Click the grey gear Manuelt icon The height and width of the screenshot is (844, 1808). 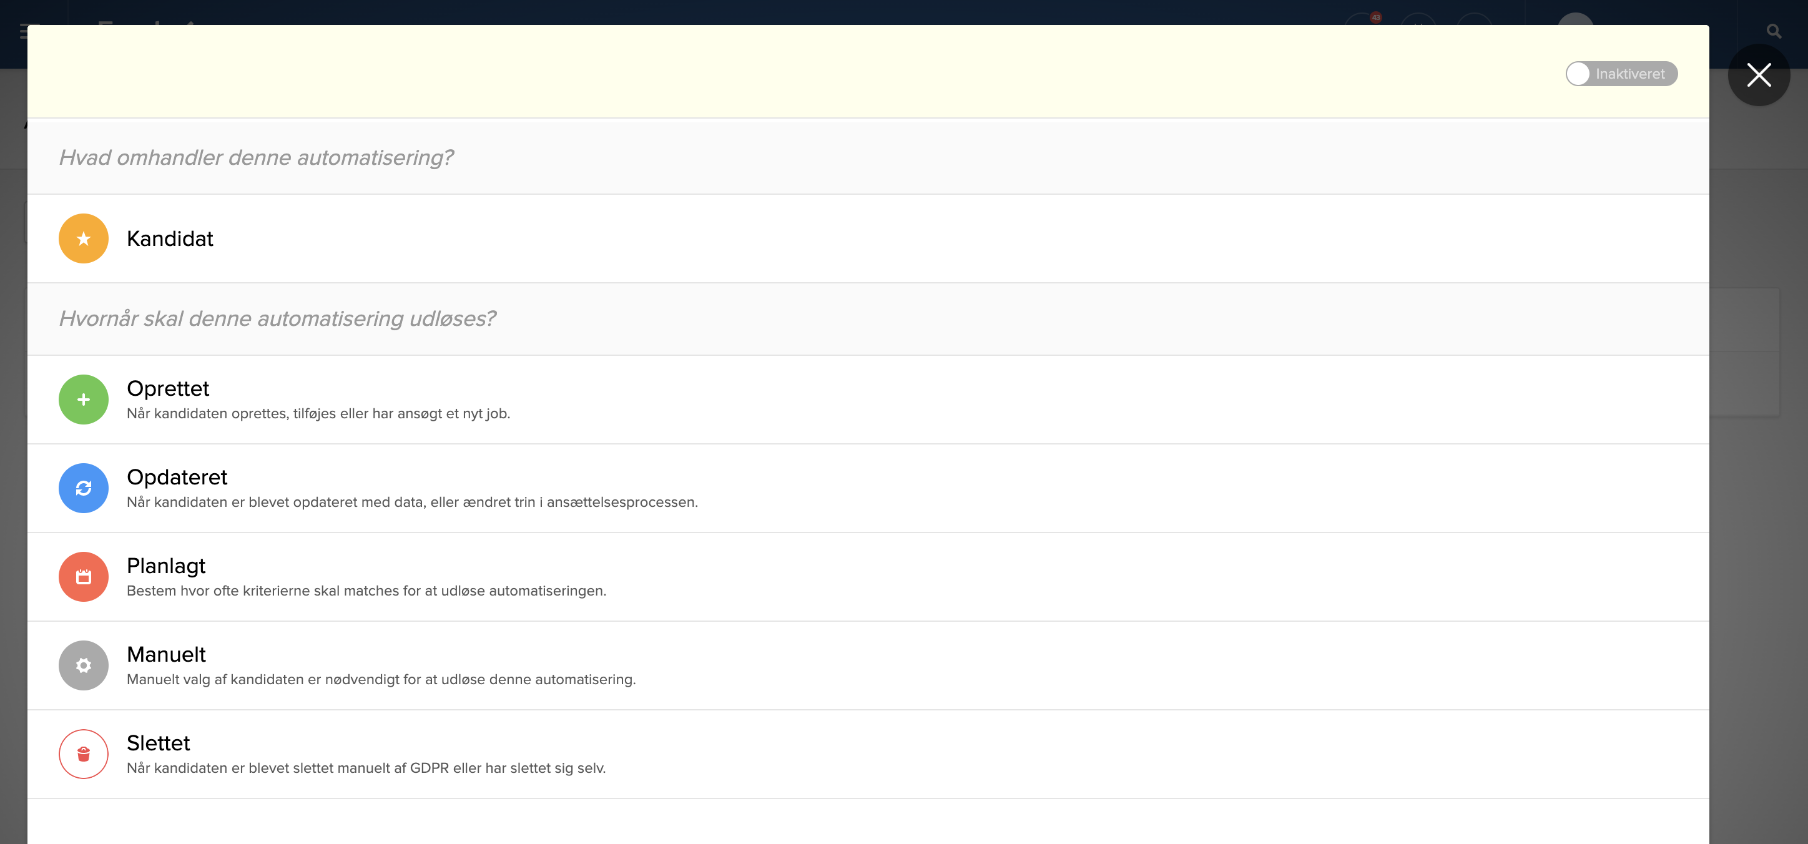[84, 665]
